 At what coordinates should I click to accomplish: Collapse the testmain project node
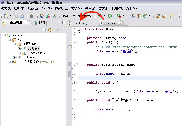(x=4, y=35)
